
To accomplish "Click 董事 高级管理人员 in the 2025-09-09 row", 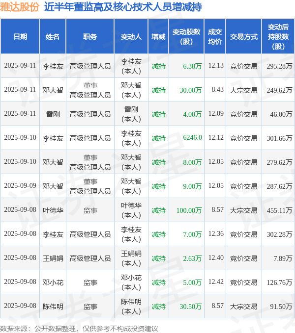I will [90, 186].
